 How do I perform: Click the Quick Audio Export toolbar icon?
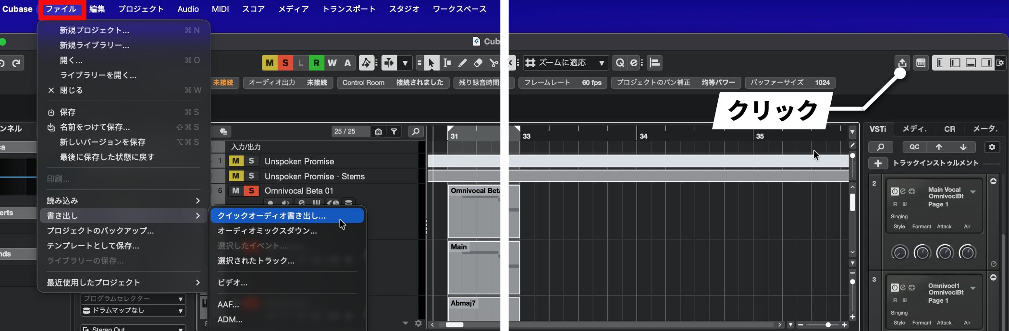[902, 63]
